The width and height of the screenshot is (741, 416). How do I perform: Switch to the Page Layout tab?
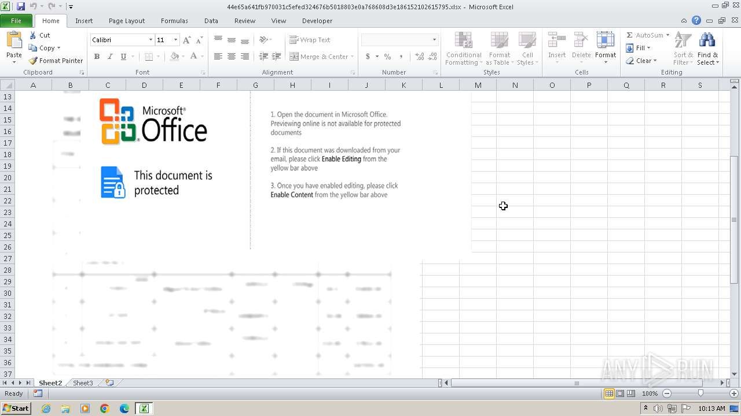(x=127, y=21)
